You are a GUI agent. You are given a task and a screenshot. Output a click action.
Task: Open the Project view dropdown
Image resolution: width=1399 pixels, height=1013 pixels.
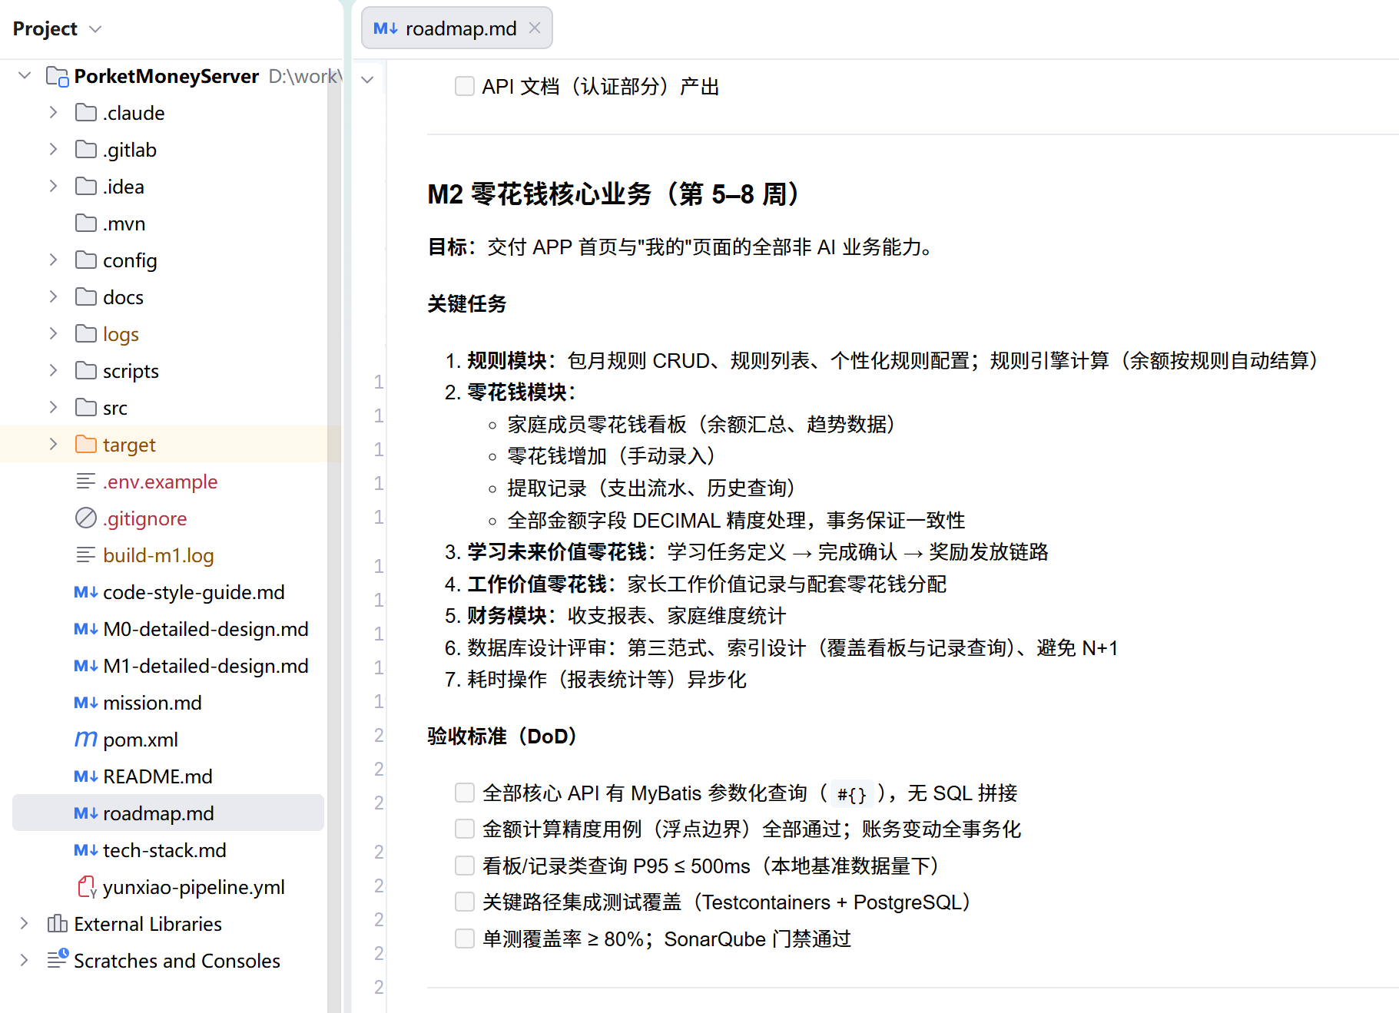(x=95, y=29)
